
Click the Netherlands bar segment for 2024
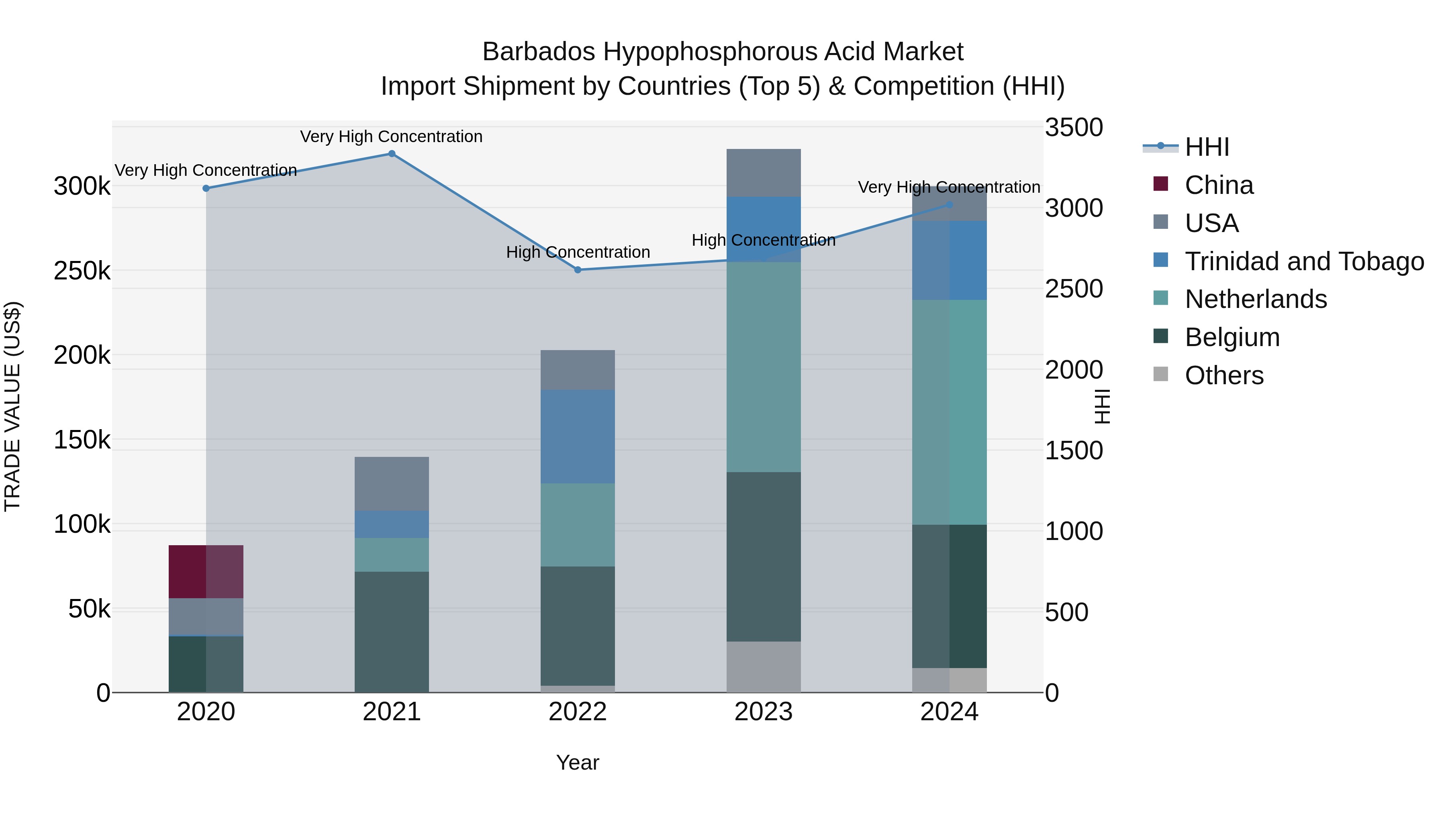pyautogui.click(x=949, y=412)
